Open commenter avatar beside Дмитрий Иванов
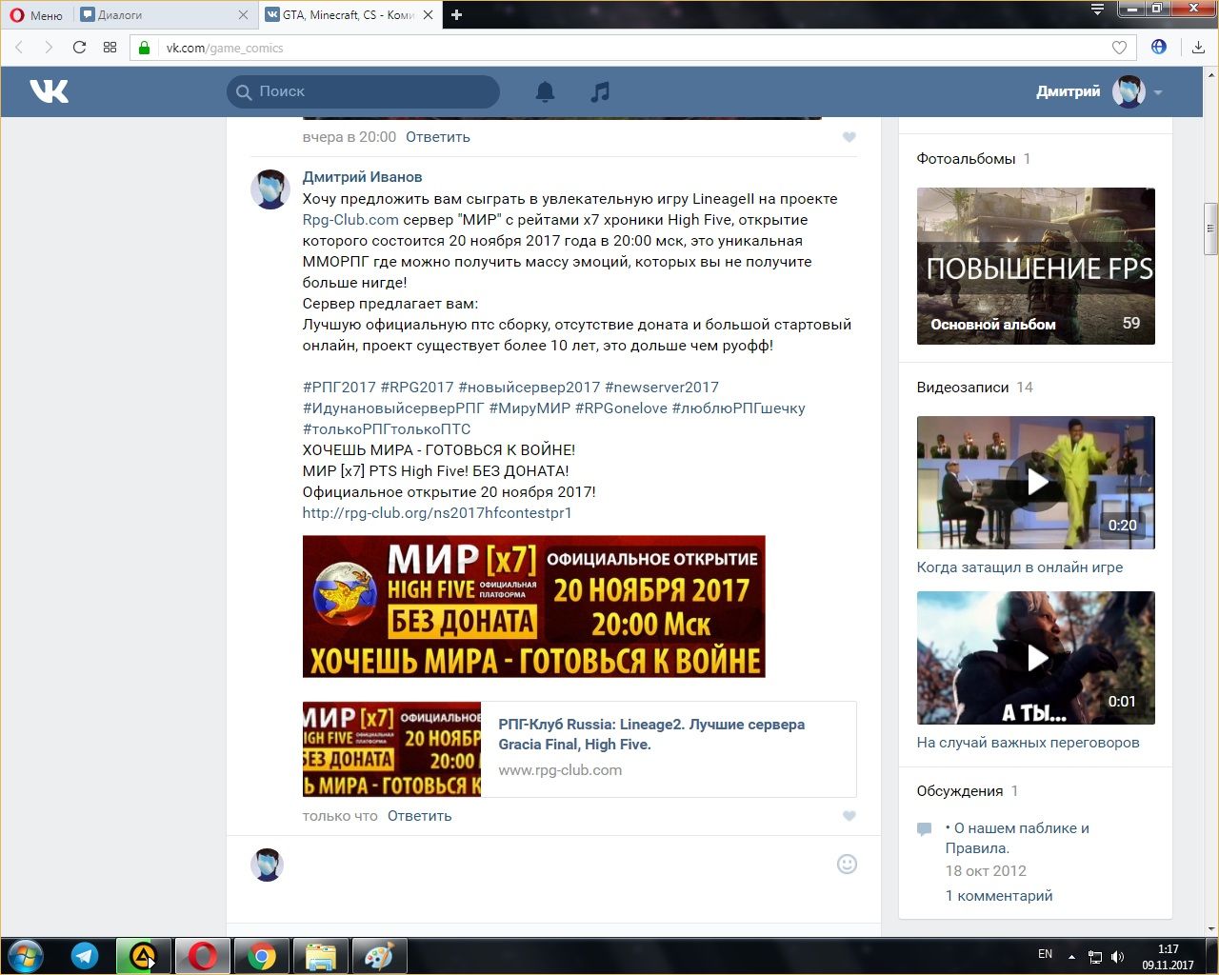Screen dimensions: 1219x975 click(x=270, y=189)
